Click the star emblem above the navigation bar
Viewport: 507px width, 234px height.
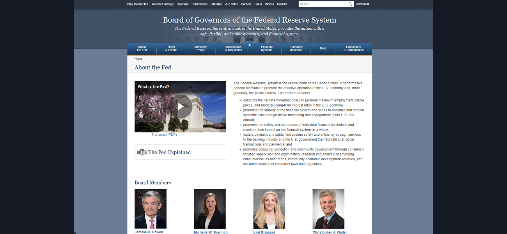pyautogui.click(x=250, y=45)
